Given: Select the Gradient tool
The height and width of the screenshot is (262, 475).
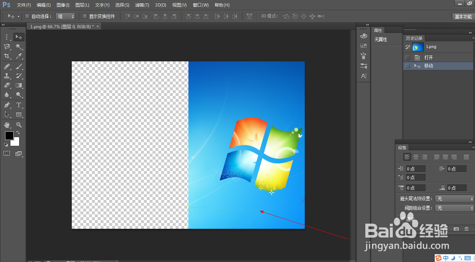Looking at the screenshot, I should pos(19,85).
